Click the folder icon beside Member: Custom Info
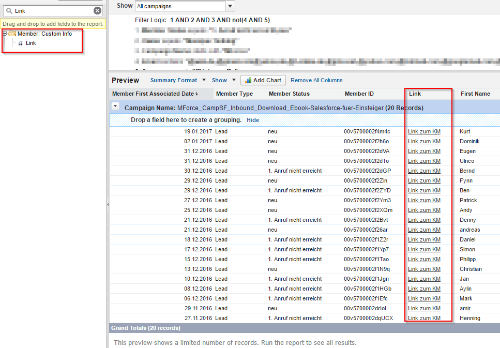Image resolution: width=500 pixels, height=348 pixels. tap(12, 34)
